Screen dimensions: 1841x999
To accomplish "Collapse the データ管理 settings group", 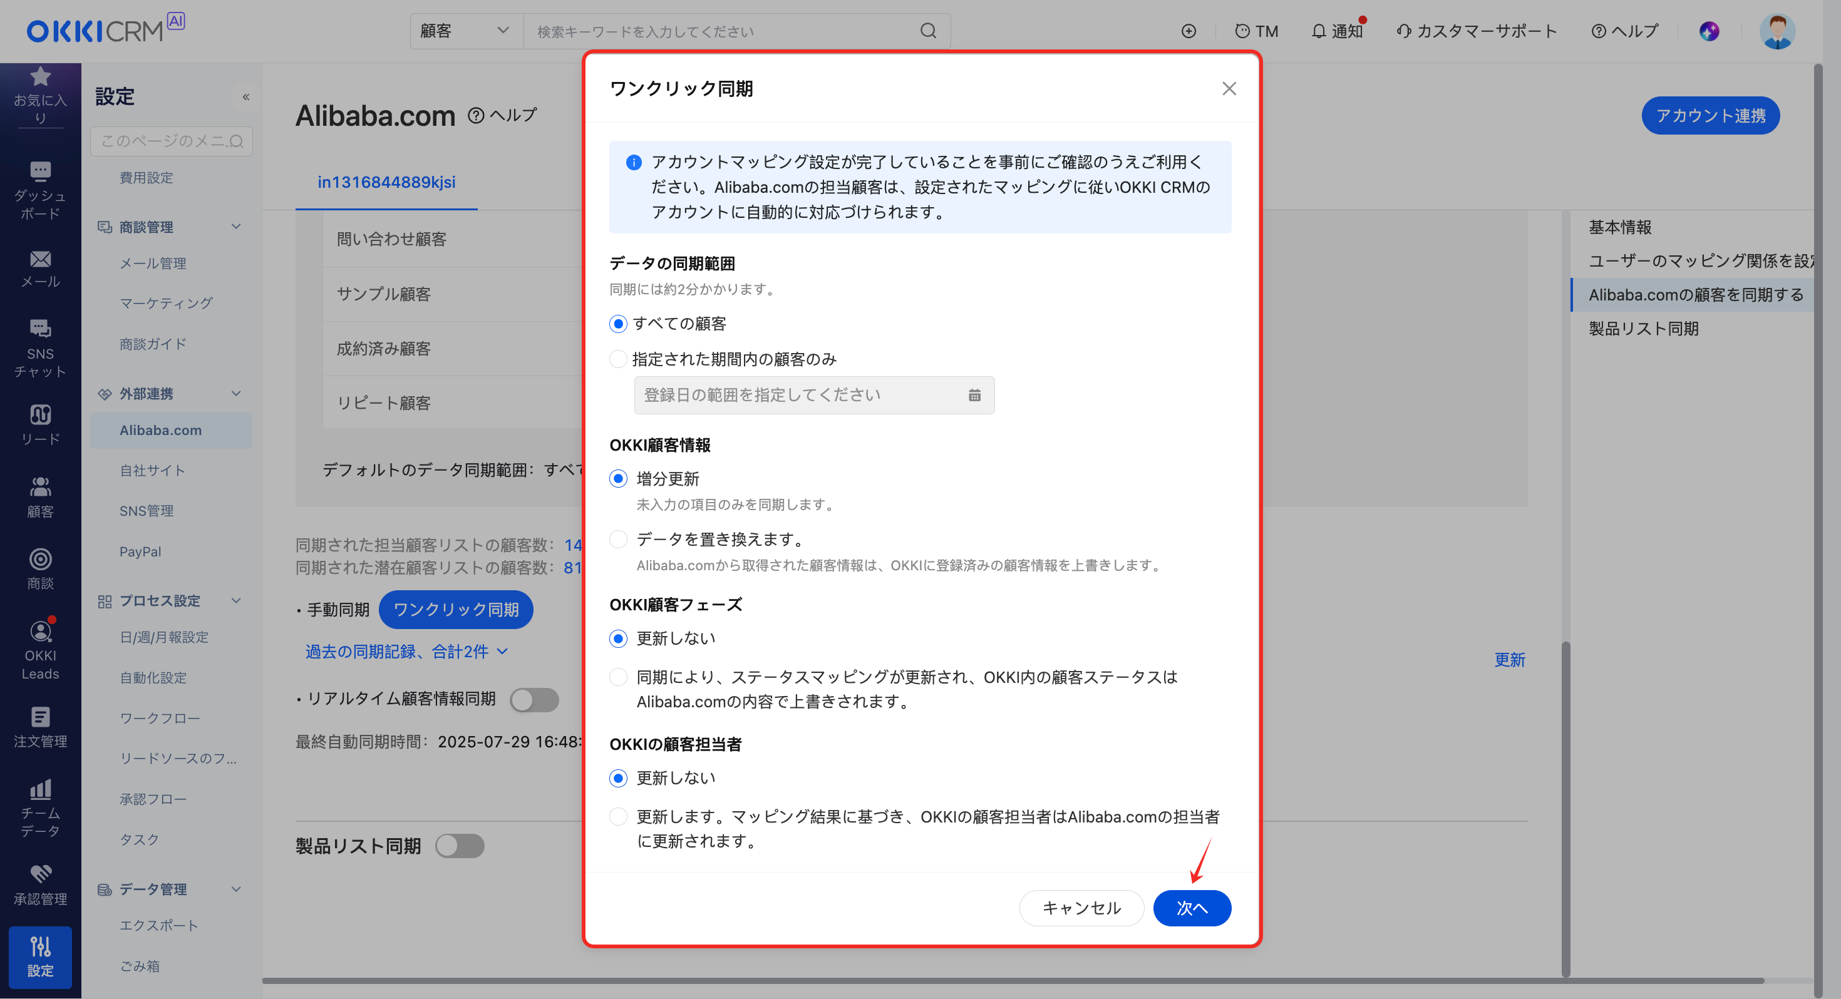I will (236, 889).
